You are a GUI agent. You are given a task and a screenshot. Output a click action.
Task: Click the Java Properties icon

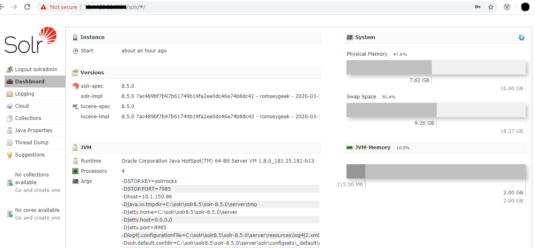click(x=10, y=131)
